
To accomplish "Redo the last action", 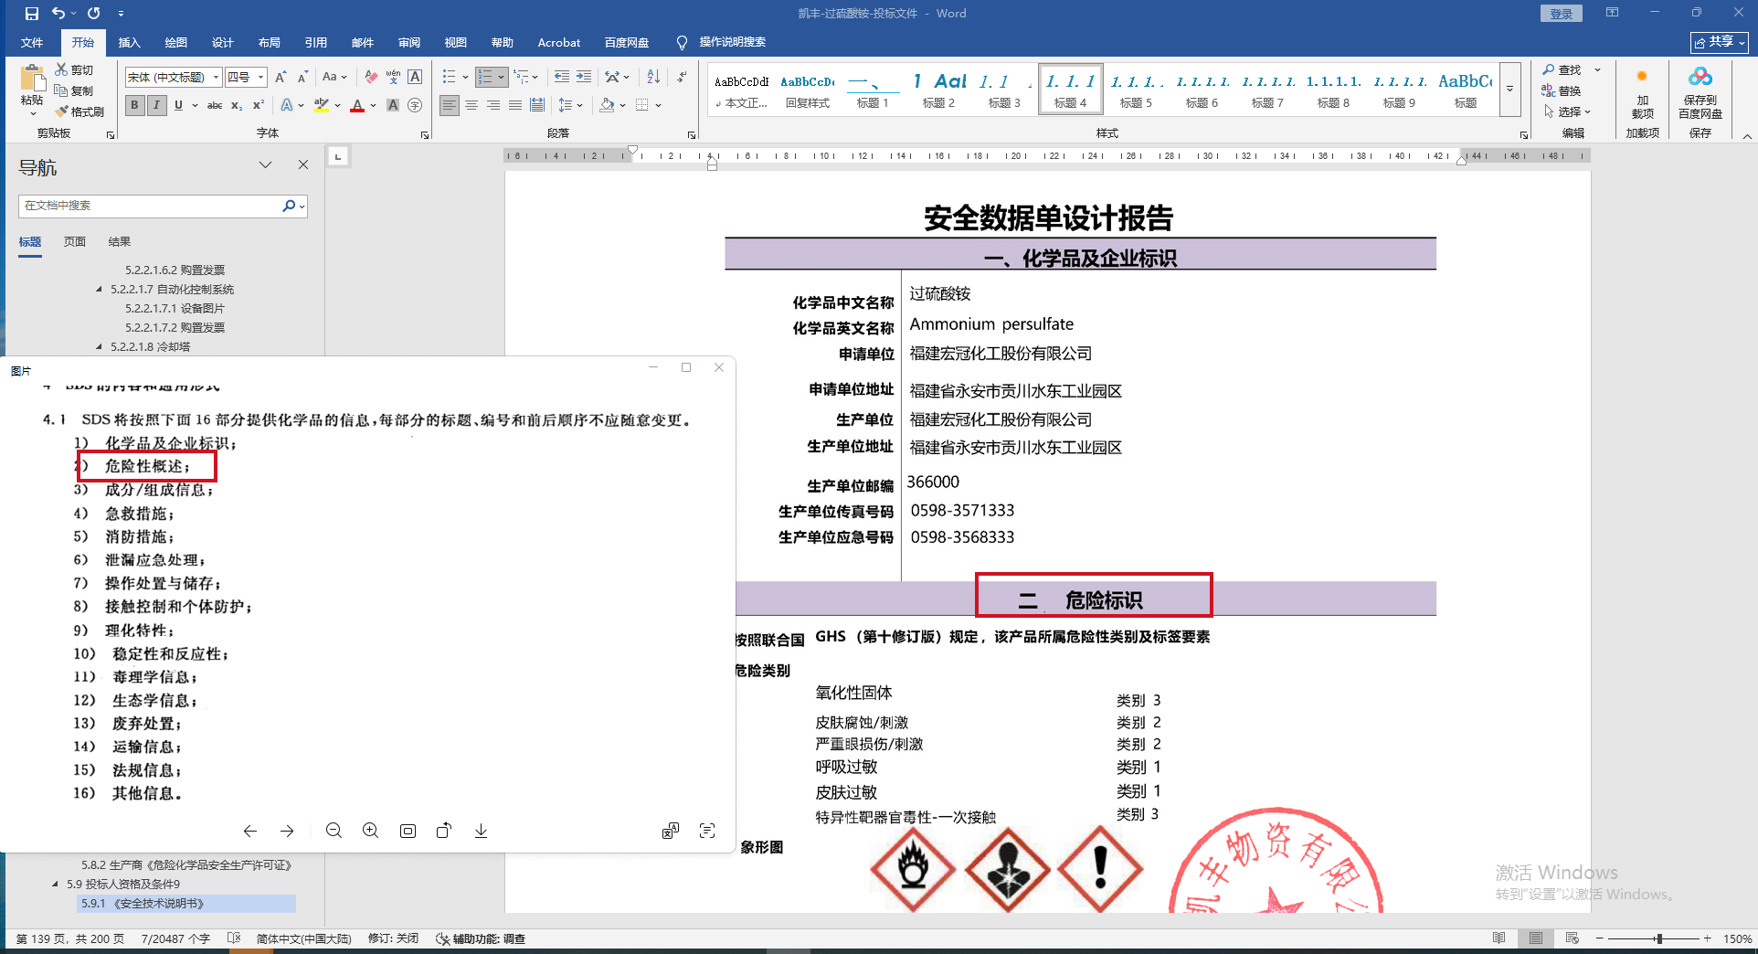I will point(93,14).
